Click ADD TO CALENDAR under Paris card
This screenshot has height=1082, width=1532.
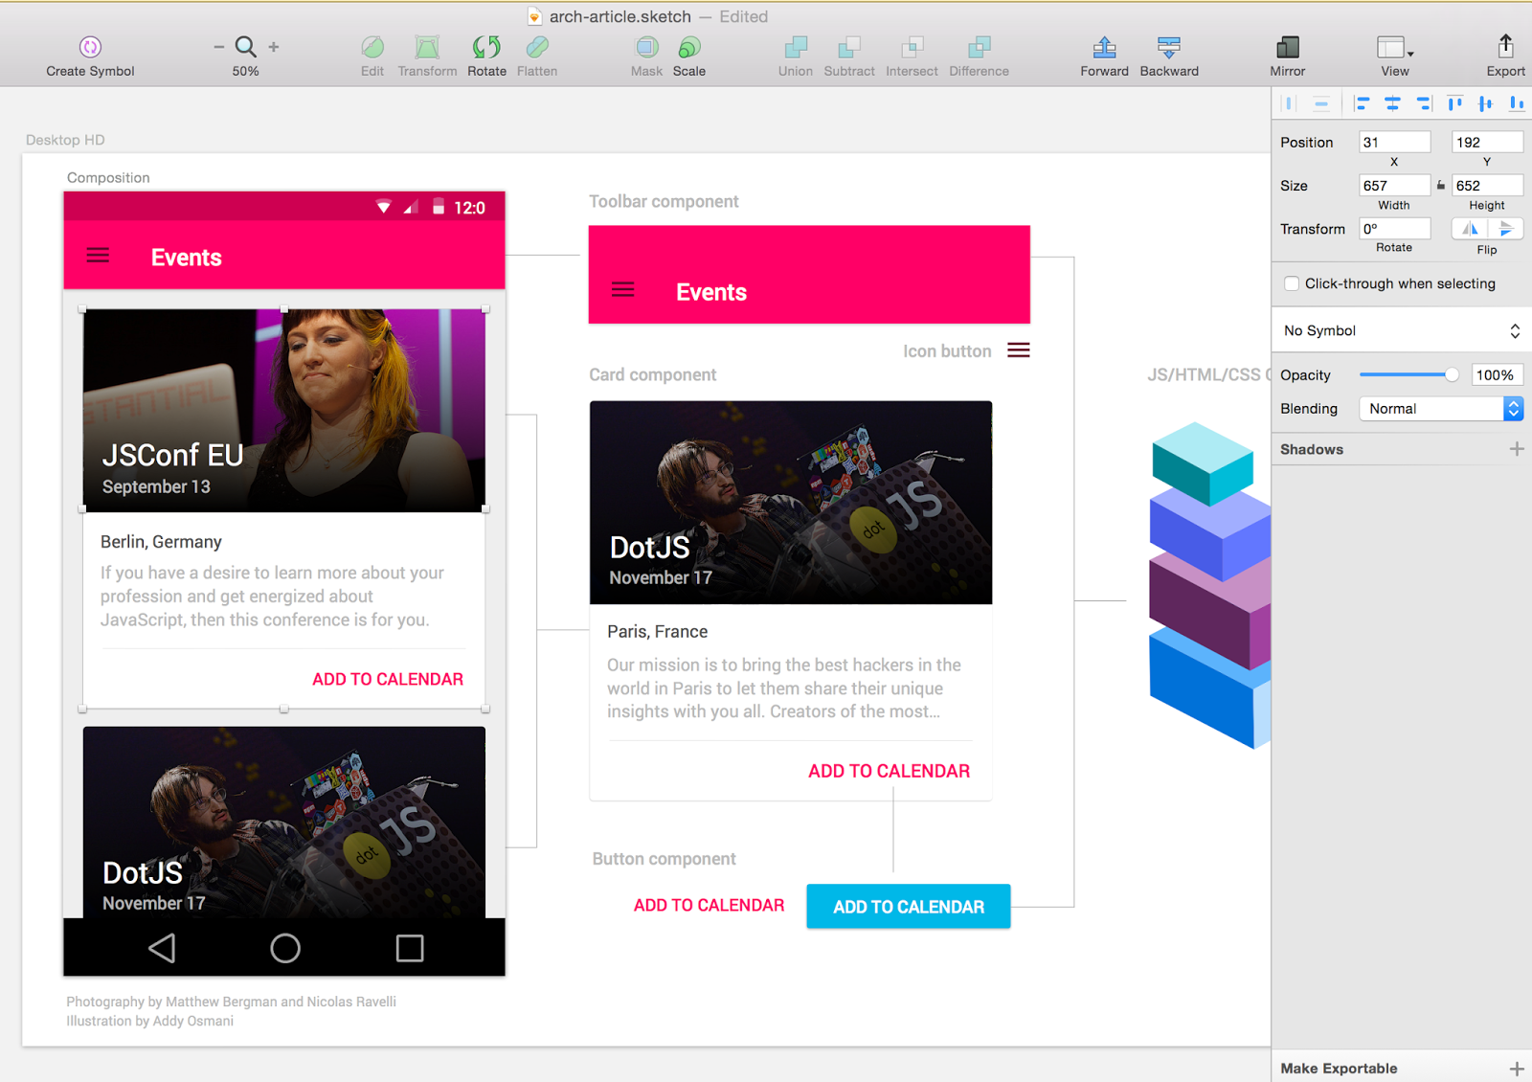point(889,771)
